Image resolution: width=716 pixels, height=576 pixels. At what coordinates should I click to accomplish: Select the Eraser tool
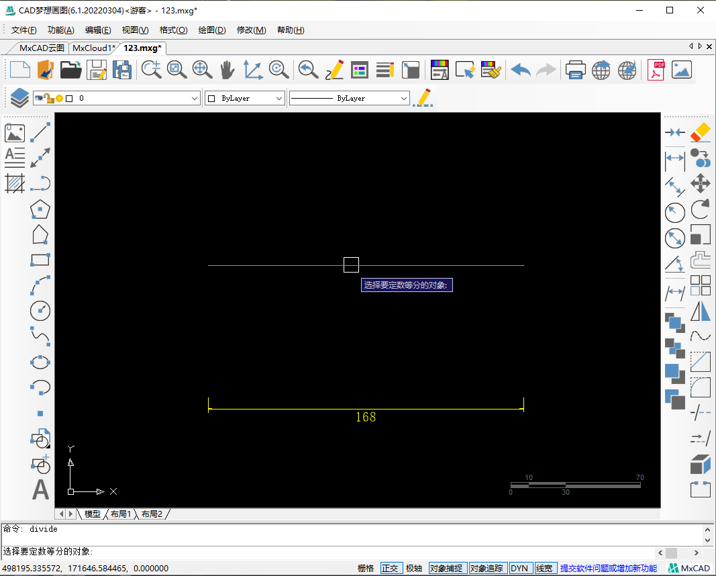click(700, 132)
